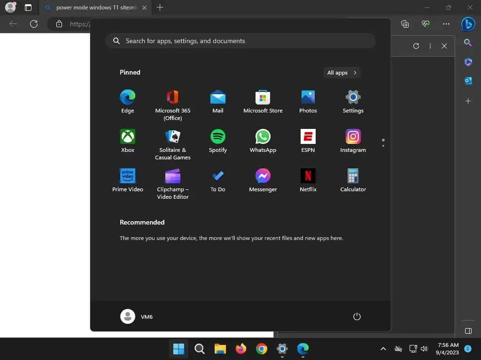Open the Edge pinned app
The width and height of the screenshot is (481, 360).
(x=128, y=102)
